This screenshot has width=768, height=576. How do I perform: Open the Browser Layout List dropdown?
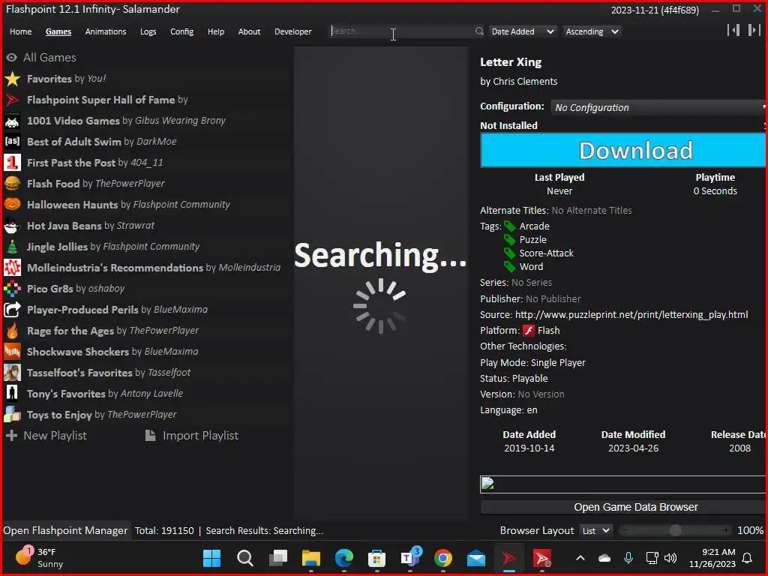(x=595, y=530)
